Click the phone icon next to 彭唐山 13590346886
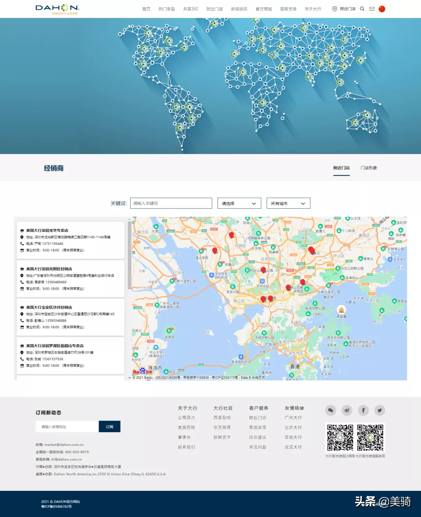421x517 pixels. (x=22, y=321)
